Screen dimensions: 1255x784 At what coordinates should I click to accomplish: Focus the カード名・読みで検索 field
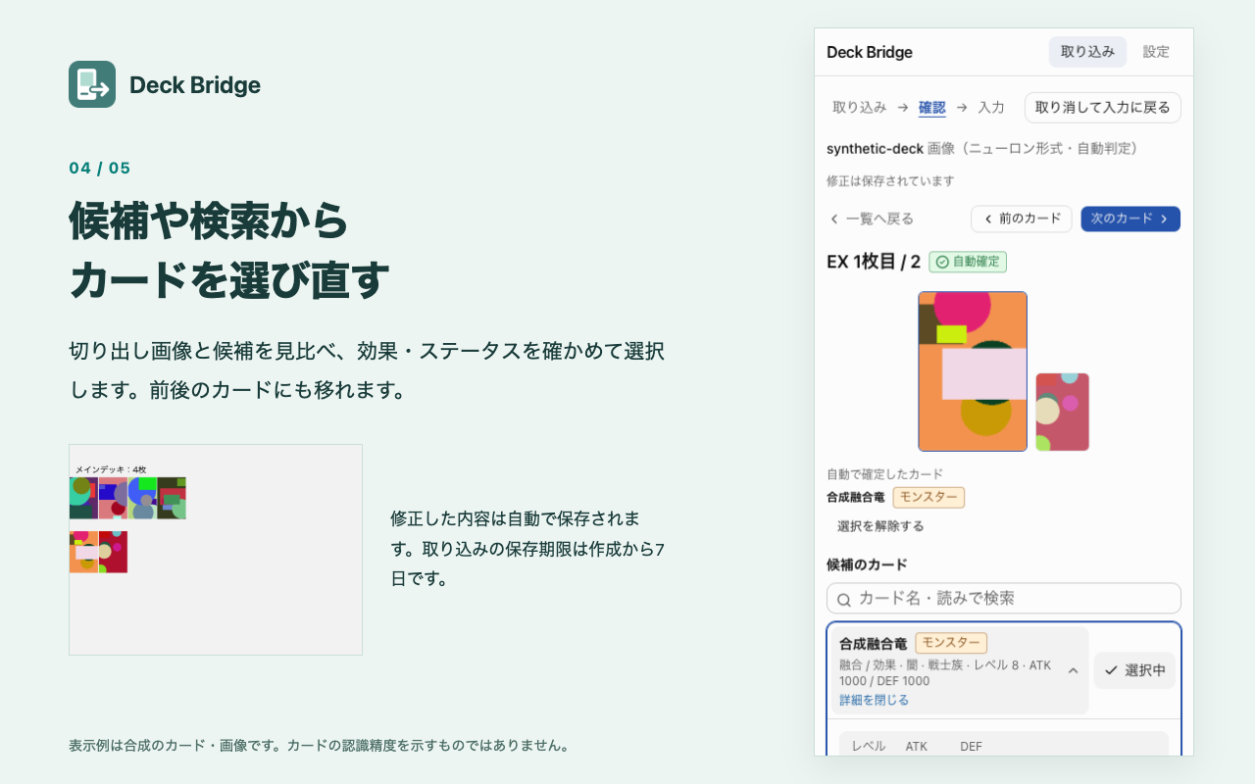(x=1004, y=599)
